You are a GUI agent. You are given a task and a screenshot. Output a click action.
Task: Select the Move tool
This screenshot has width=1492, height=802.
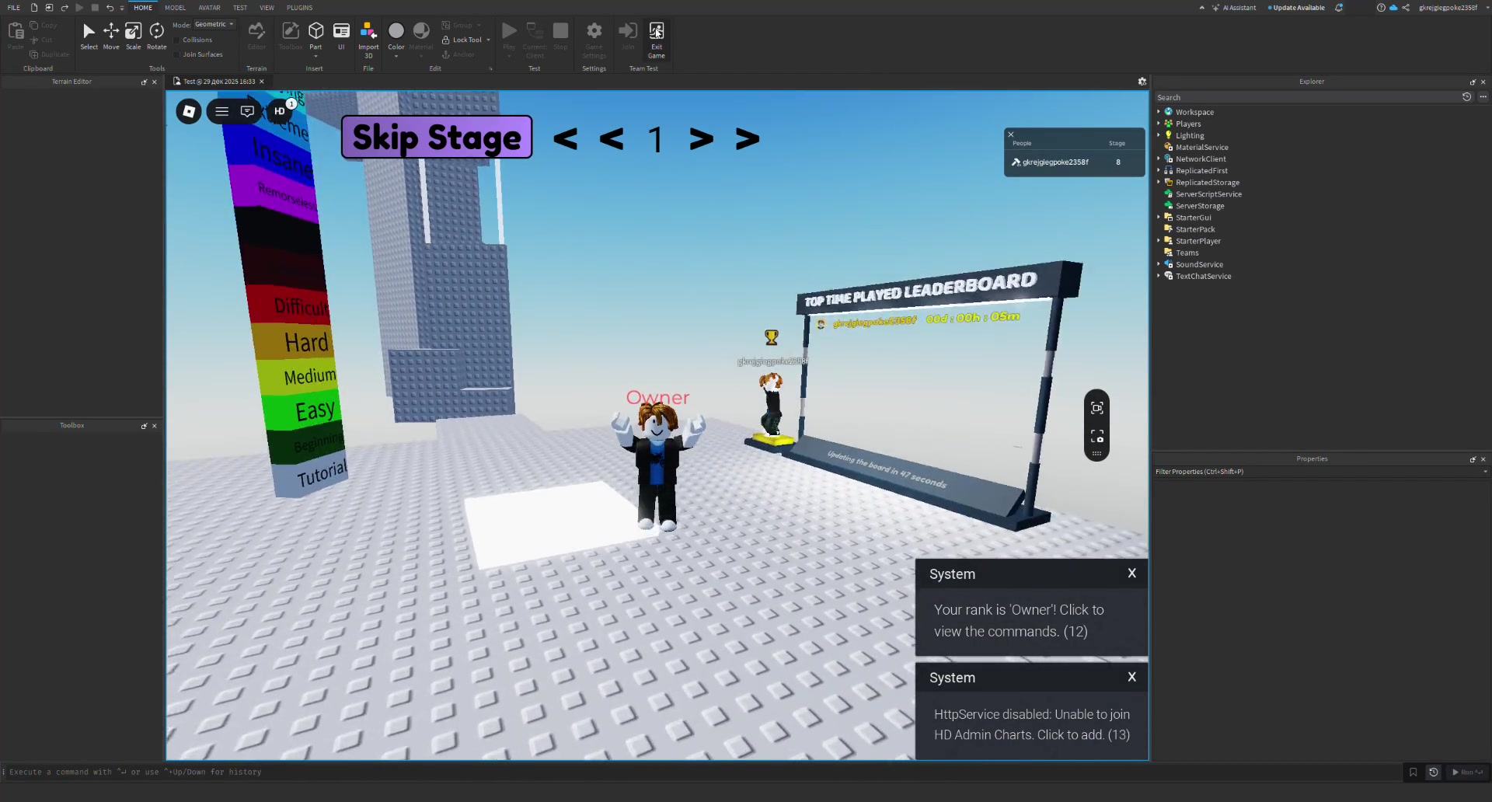[x=111, y=34]
